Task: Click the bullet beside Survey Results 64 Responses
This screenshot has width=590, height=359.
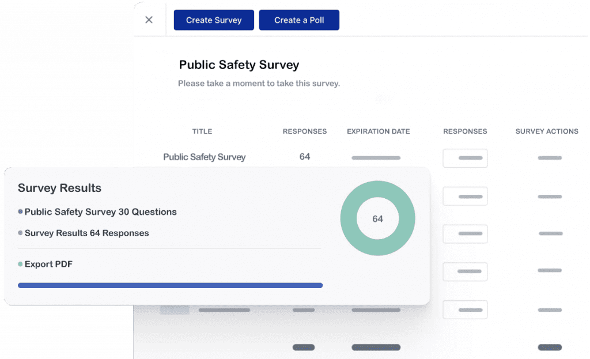Action: 21,233
